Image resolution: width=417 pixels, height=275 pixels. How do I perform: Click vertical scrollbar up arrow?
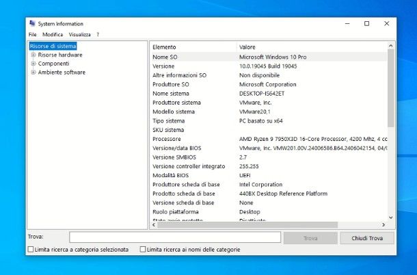click(390, 46)
